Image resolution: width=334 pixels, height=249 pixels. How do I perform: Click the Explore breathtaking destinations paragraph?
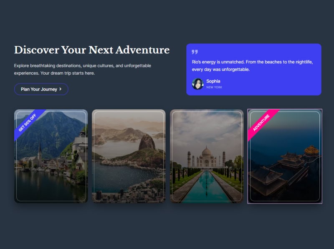82,69
